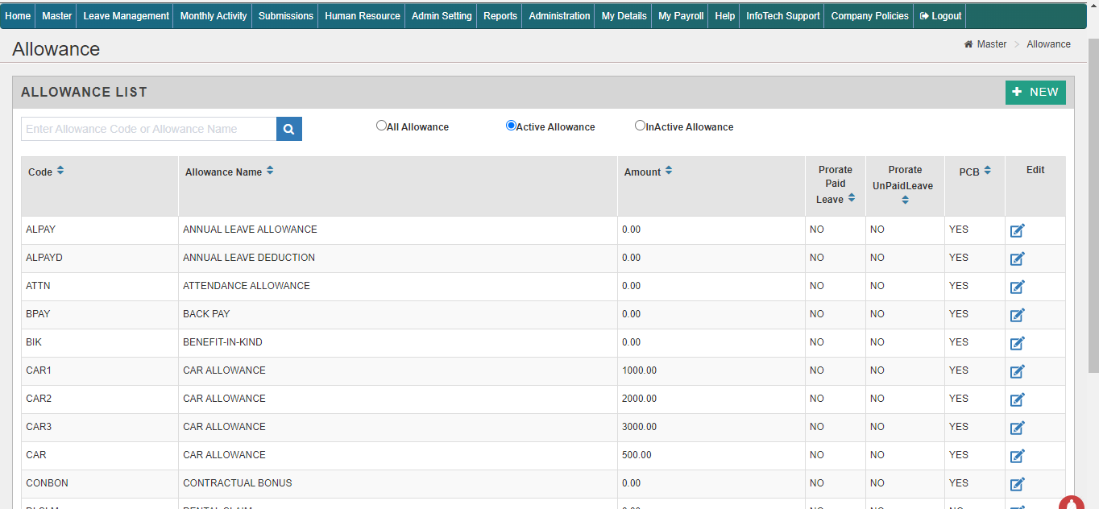Screen dimensions: 1099x509
Task: Log out using the Logout link
Action: [x=940, y=16]
